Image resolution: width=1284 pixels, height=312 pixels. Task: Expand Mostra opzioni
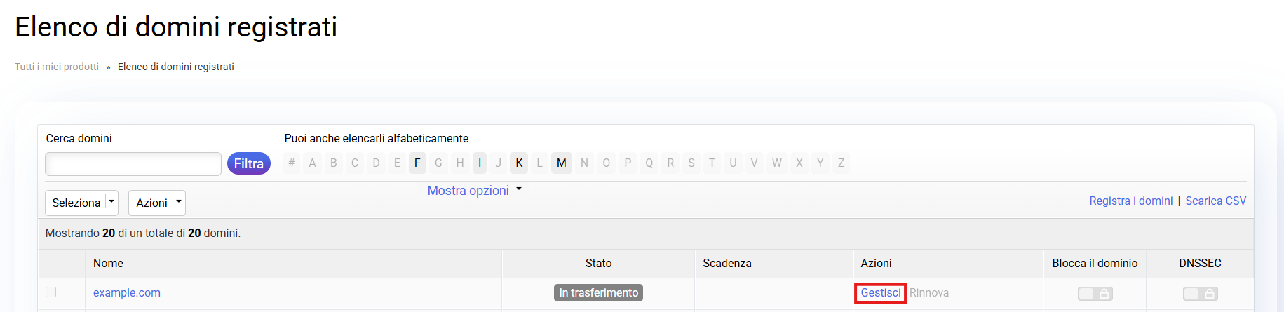coord(474,191)
